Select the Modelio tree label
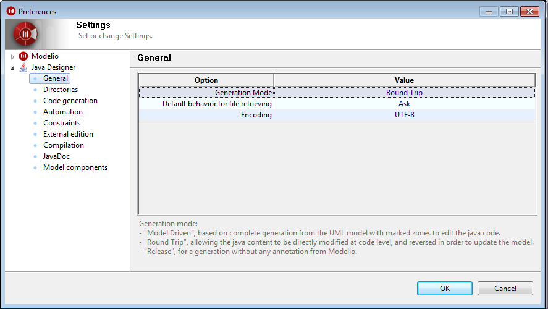Screen dimensions: 548x309 pyautogui.click(x=45, y=56)
